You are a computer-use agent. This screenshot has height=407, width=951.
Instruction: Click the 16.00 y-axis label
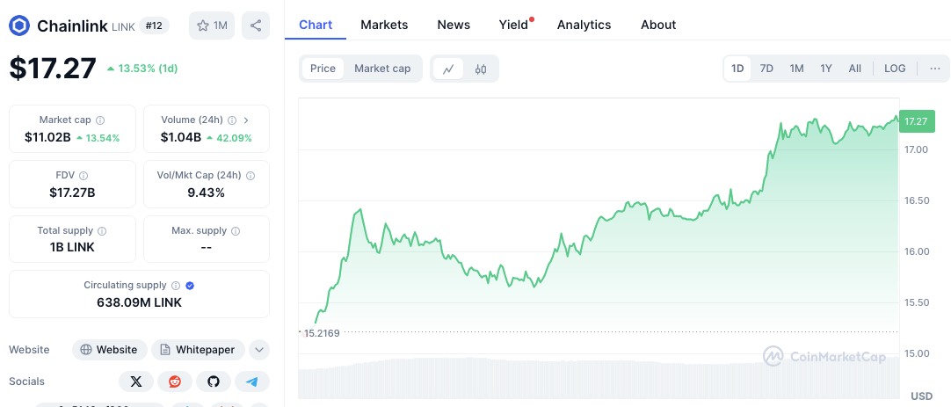tap(916, 251)
